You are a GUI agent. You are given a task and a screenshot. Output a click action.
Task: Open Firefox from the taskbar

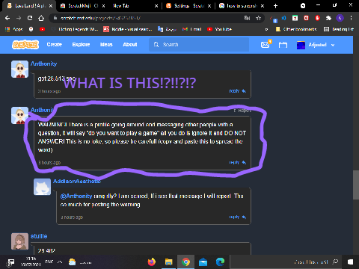152,262
